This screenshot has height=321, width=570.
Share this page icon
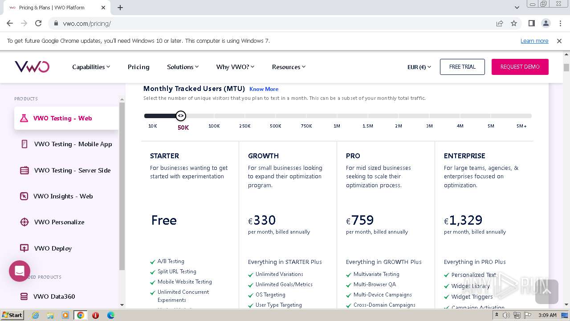pos(500,23)
